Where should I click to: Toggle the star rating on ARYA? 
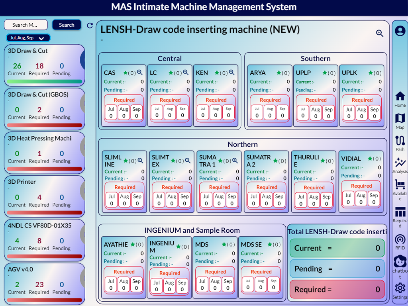(x=279, y=73)
